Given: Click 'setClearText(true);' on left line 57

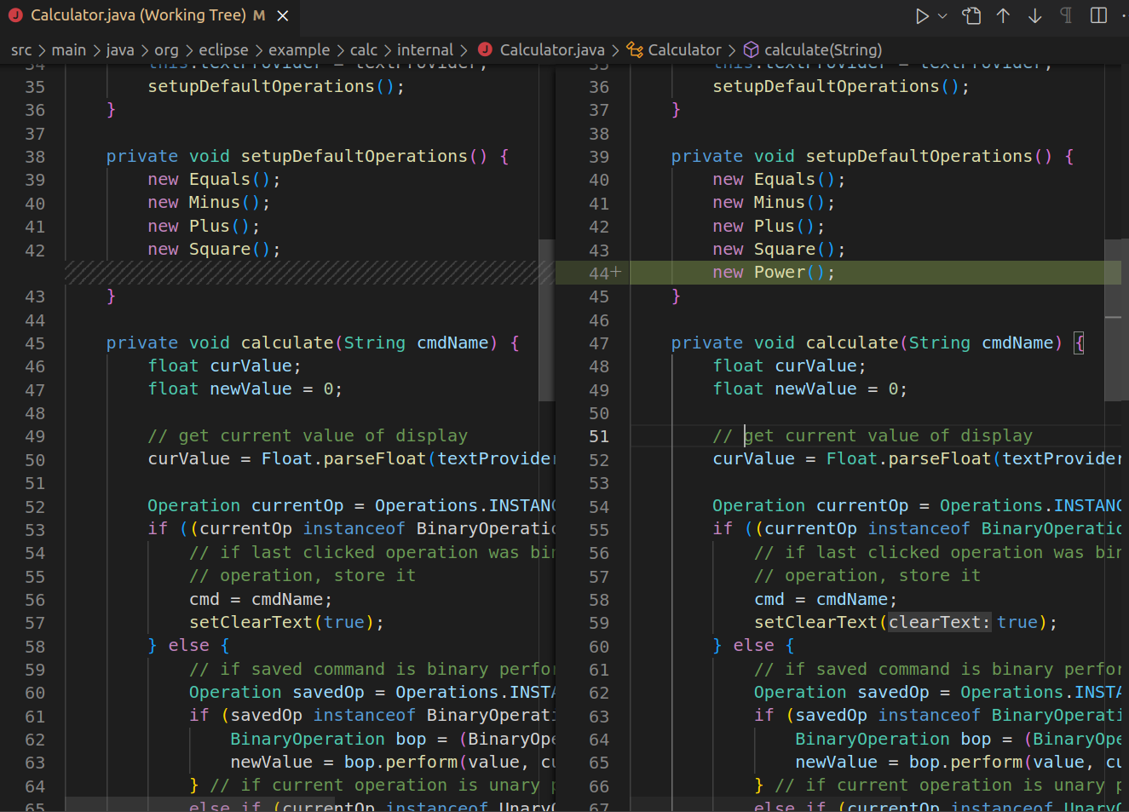Looking at the screenshot, I should [x=286, y=622].
